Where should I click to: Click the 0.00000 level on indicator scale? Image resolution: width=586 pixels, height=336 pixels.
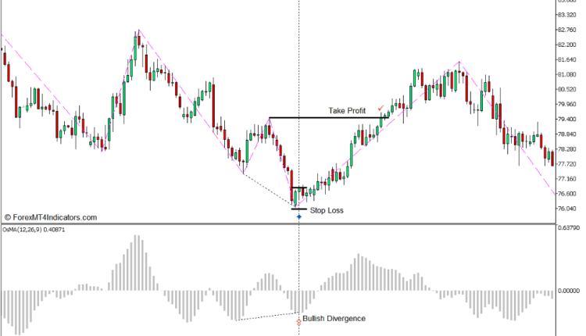(568, 291)
